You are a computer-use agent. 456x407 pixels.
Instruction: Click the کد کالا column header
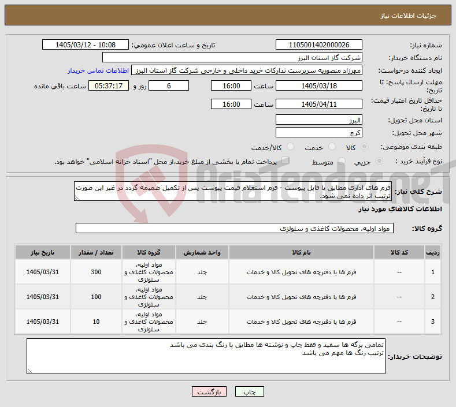(x=399, y=252)
